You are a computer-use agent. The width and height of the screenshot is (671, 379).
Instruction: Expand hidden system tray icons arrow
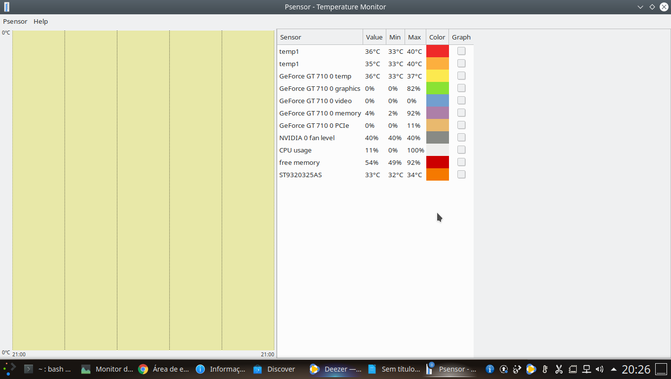coord(613,369)
